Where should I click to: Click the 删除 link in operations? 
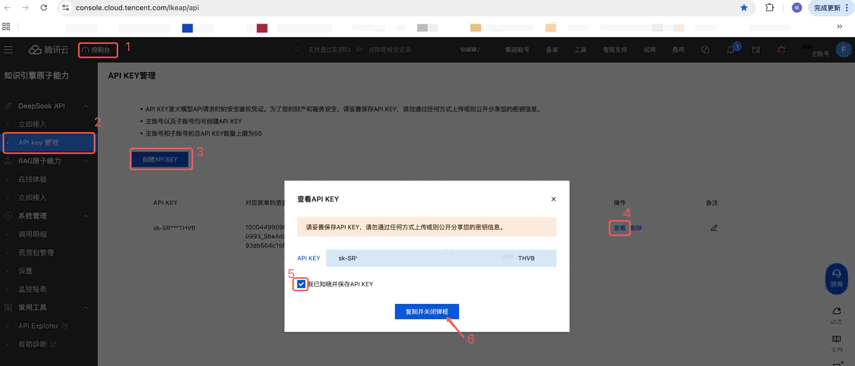(636, 228)
